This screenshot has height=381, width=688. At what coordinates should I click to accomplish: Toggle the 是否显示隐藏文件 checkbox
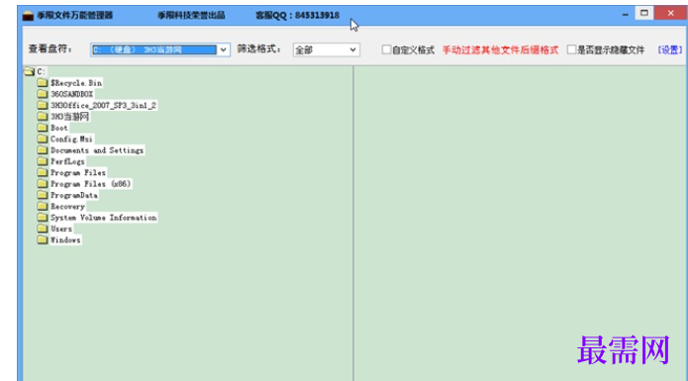(571, 49)
